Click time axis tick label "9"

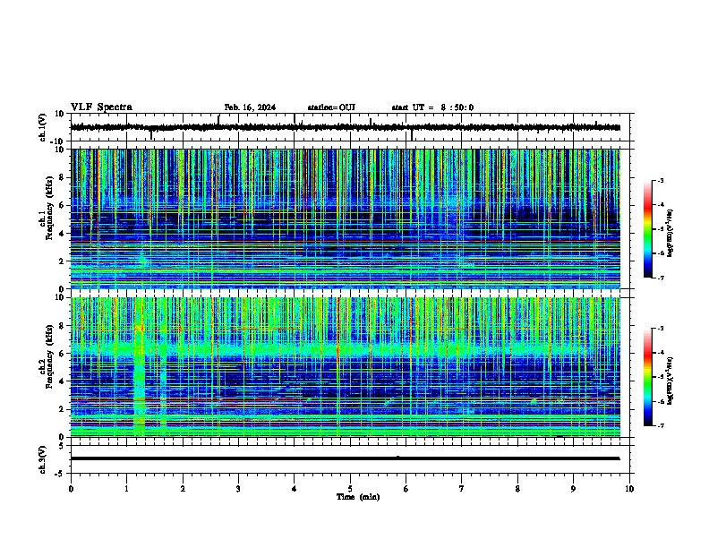coord(573,489)
